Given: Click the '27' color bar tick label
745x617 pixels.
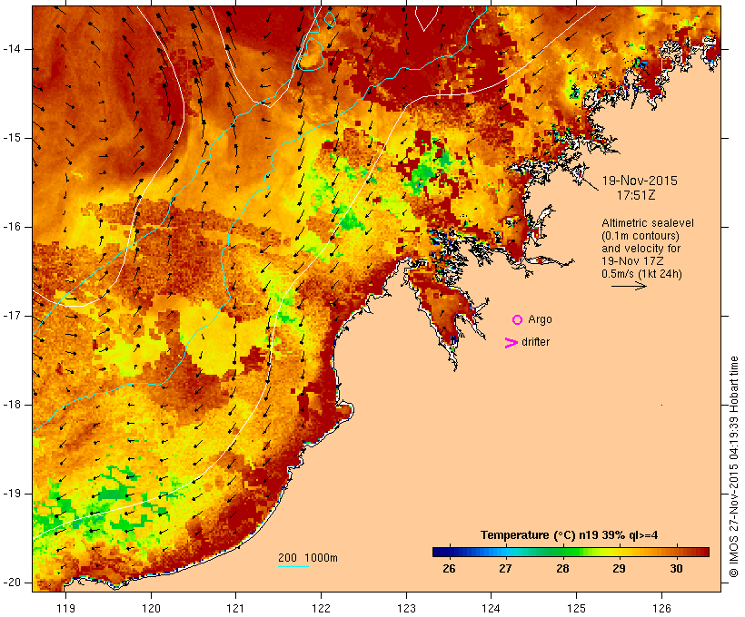Looking at the screenshot, I should 505,569.
